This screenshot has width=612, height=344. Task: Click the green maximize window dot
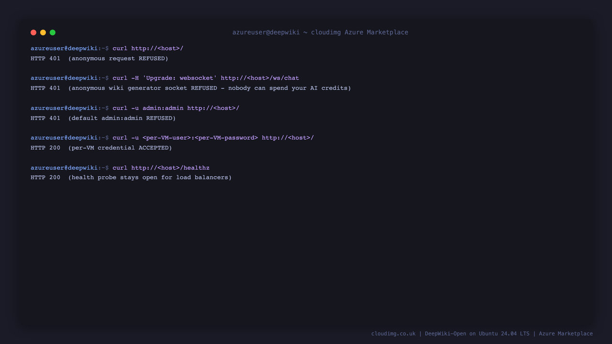pos(53,32)
